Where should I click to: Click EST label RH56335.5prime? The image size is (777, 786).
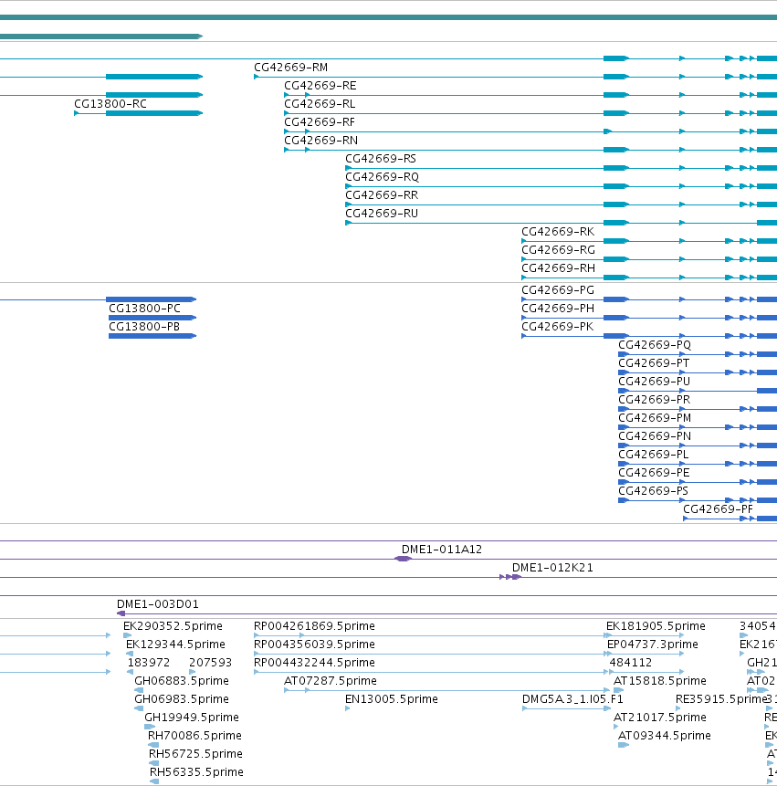(196, 772)
